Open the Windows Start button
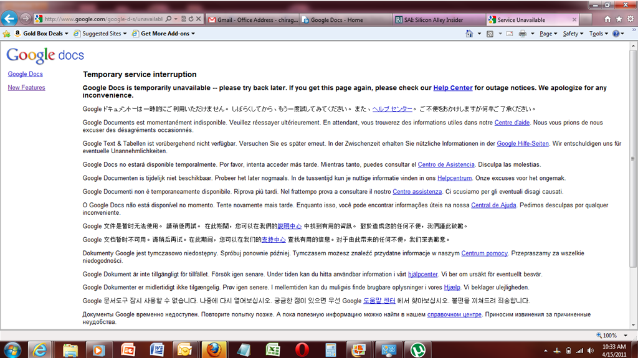Screen dimensions: 638x358 point(12,350)
